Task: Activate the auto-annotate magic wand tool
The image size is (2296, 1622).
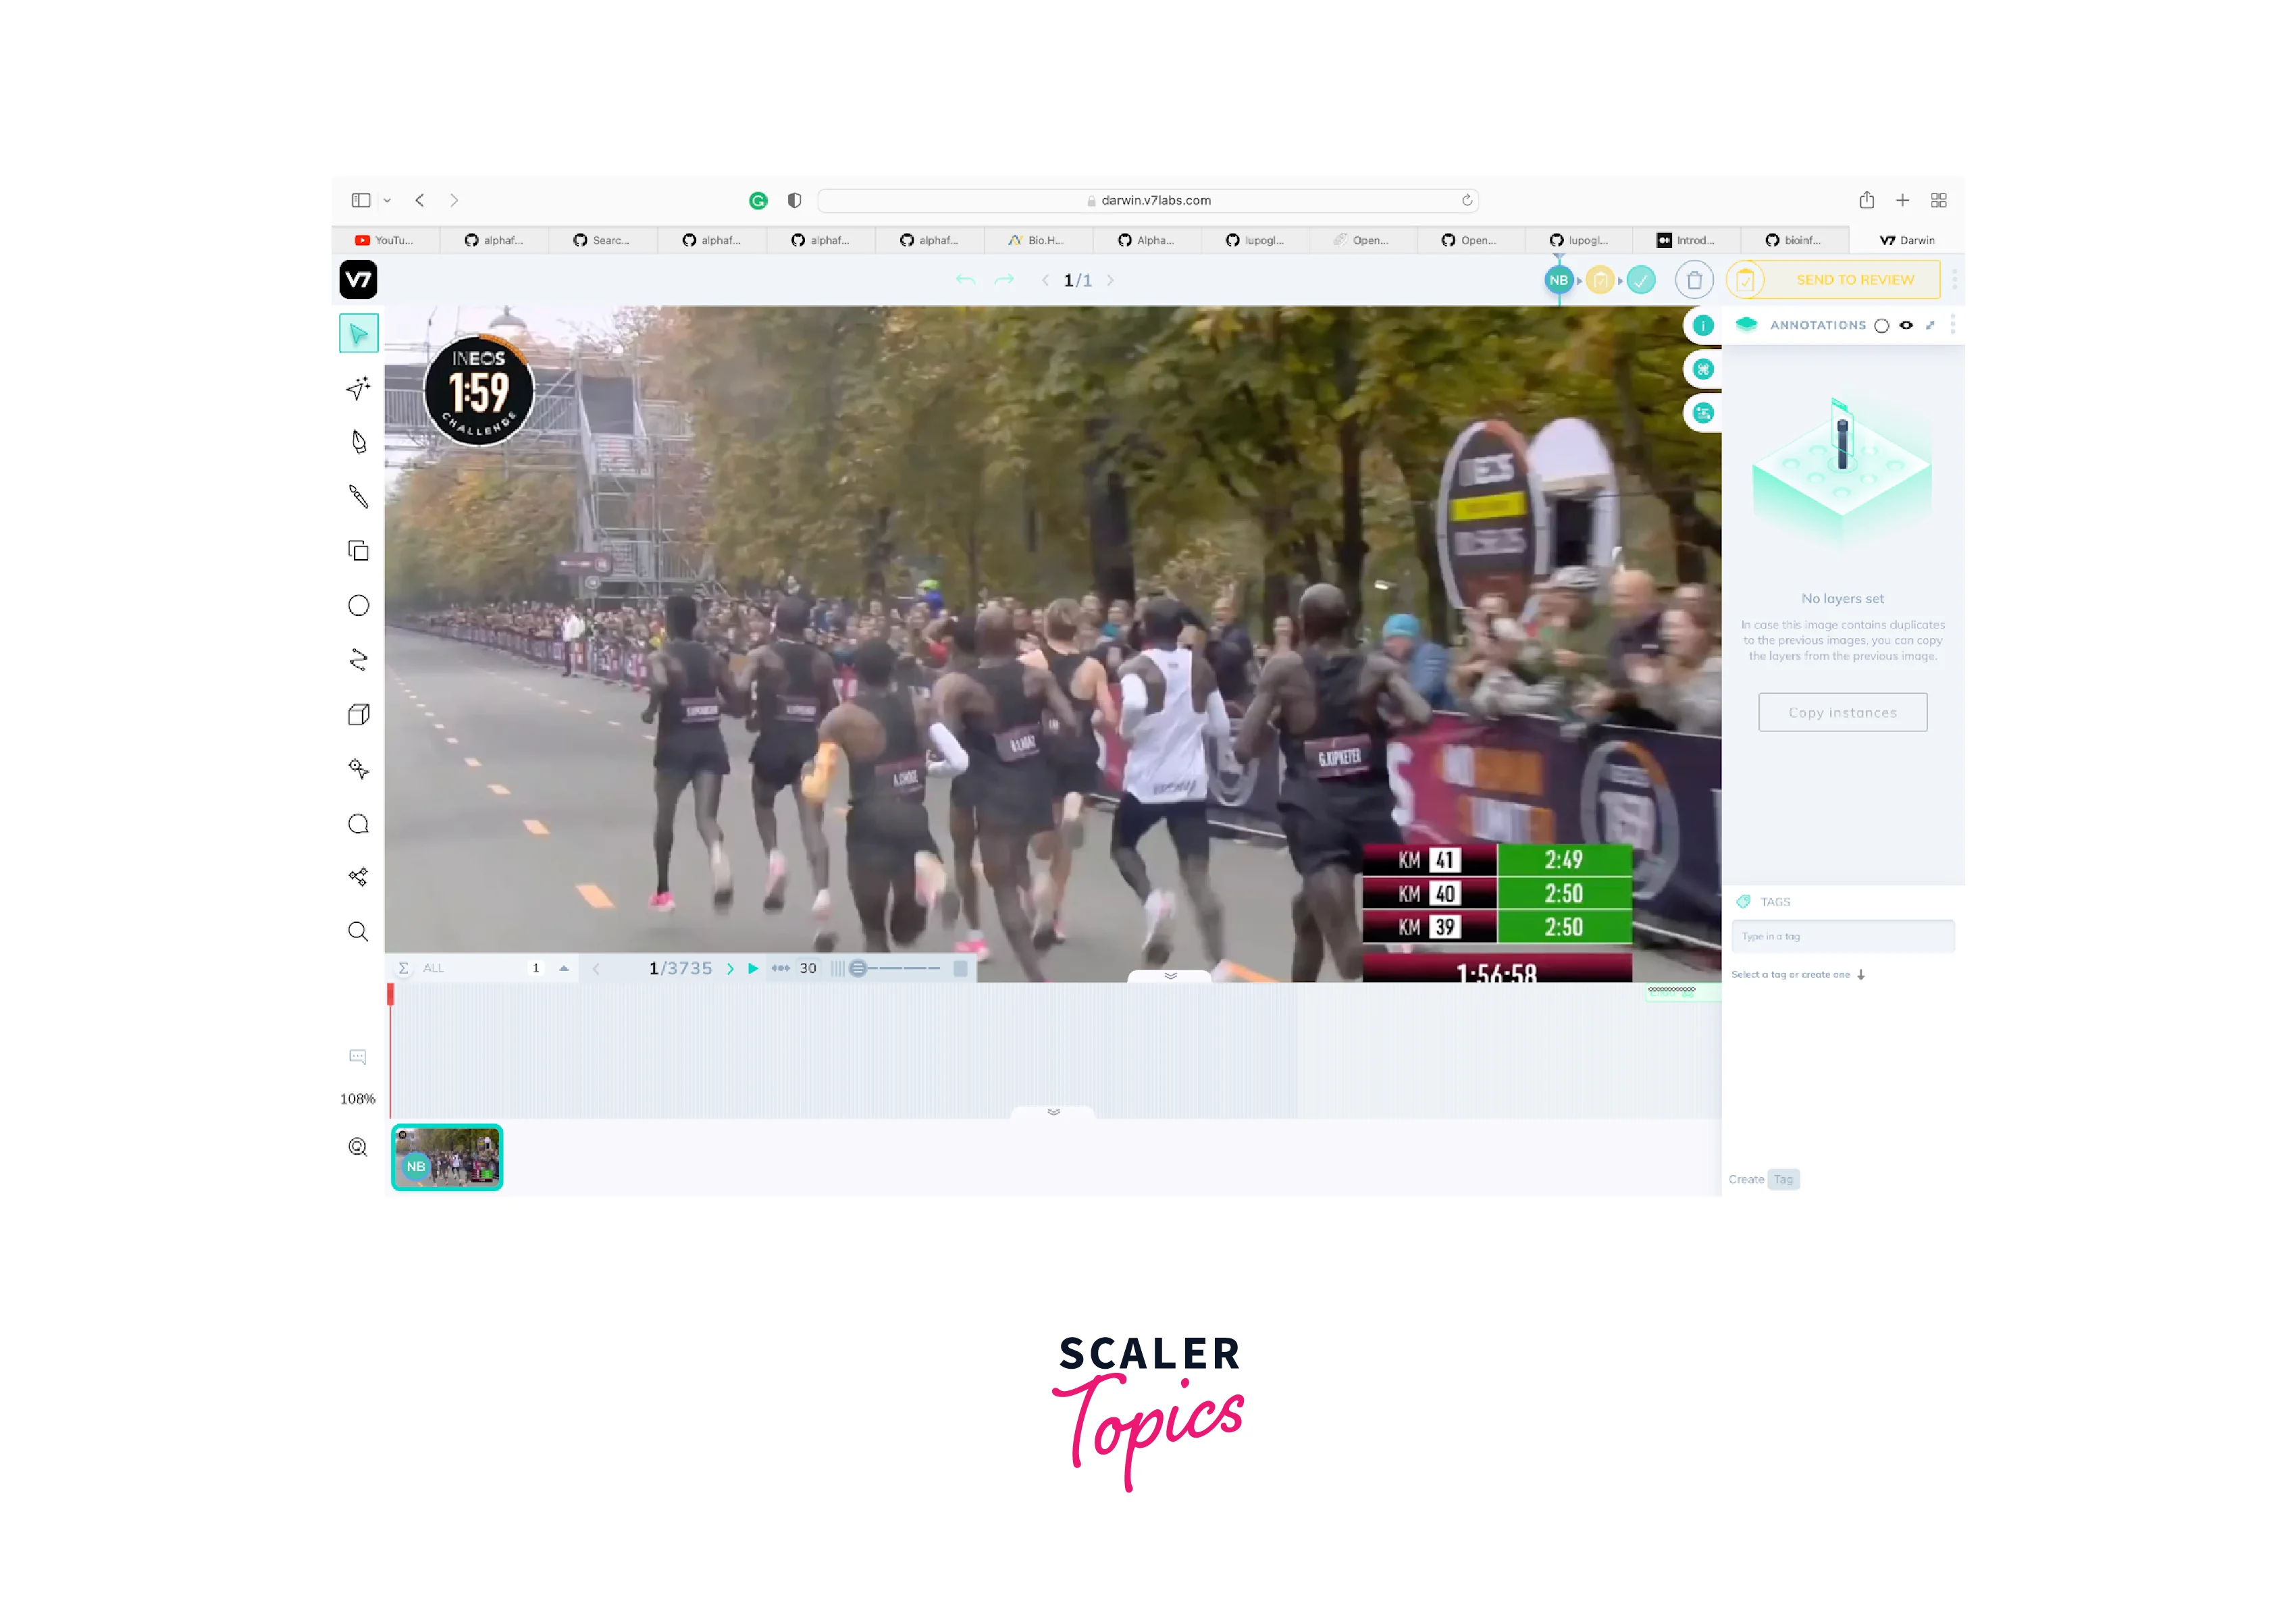Action: (x=358, y=388)
